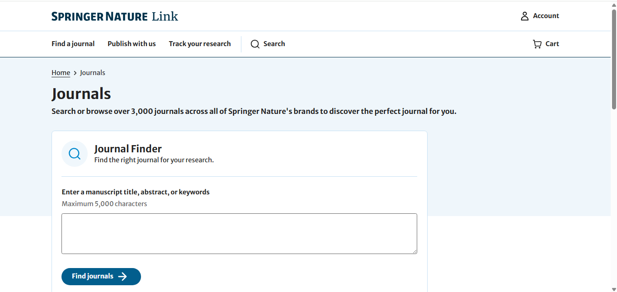Click the Journal Finder magnifier circle icon
This screenshot has height=292, width=617.
pos(75,154)
